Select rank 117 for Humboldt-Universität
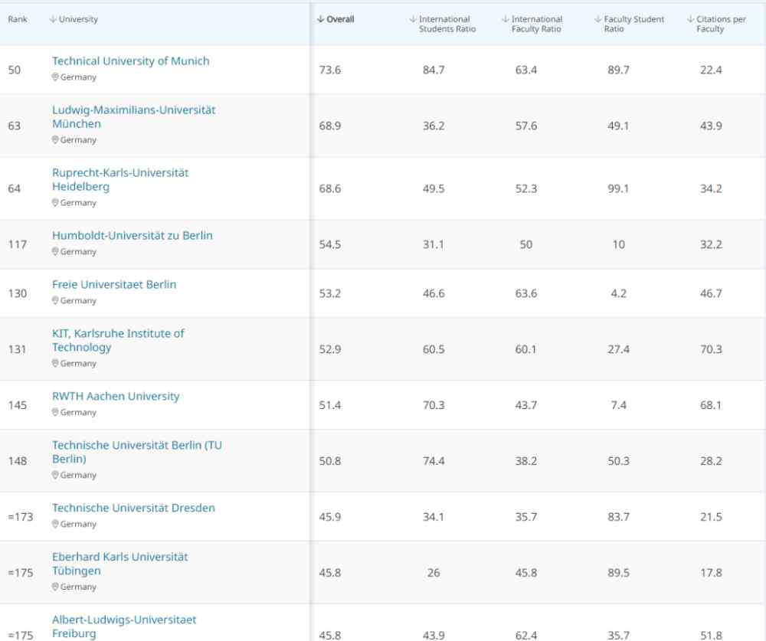766x641 pixels. pyautogui.click(x=17, y=245)
